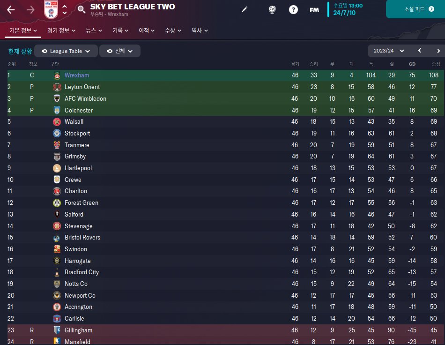445x345 pixels.
Task: Click the back navigation arrow
Action: (11, 10)
